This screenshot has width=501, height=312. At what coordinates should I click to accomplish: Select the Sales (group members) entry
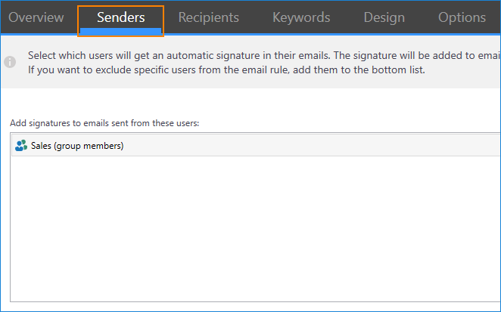click(256, 146)
